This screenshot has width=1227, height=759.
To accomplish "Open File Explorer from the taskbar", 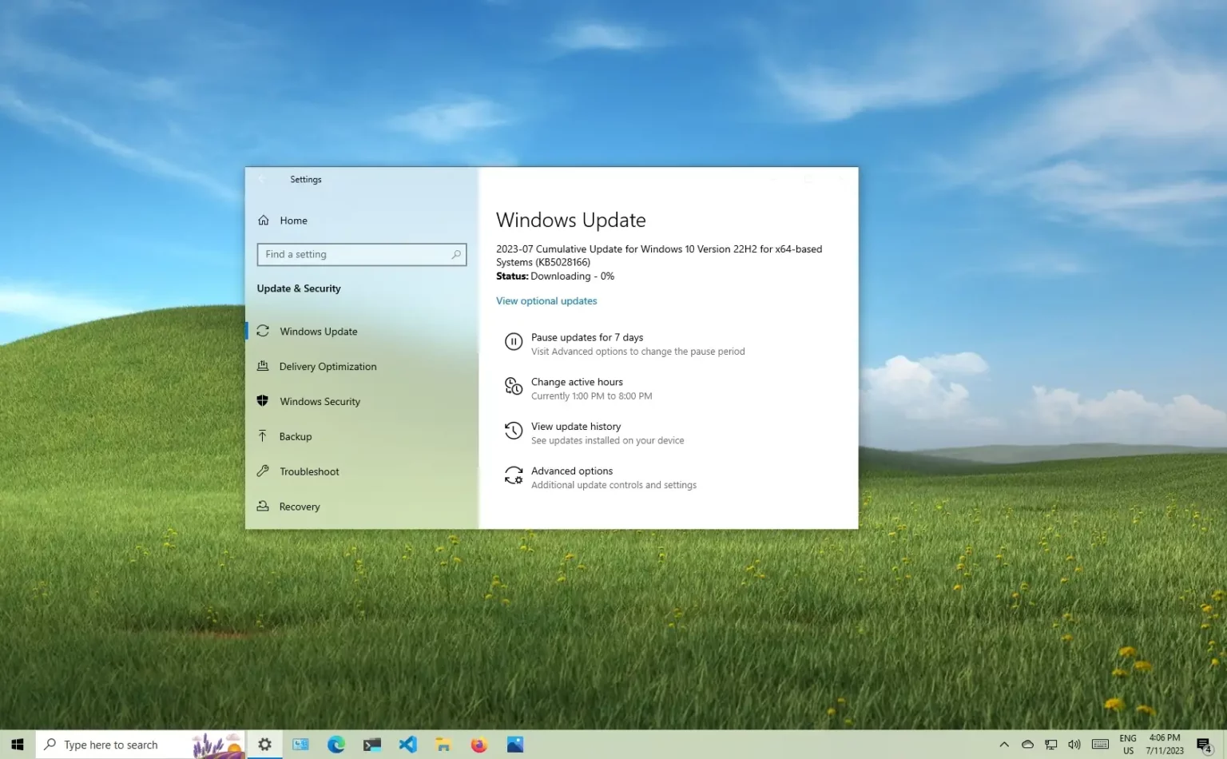I will coord(443,744).
